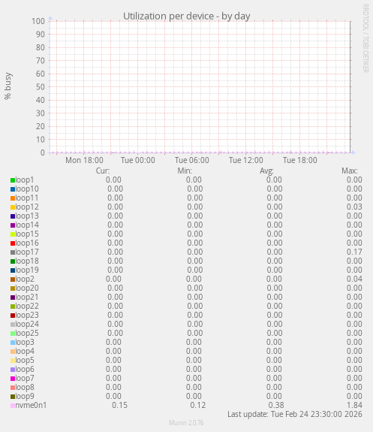
Task: Click the Tue 00:00 time axis label
Action: [138, 160]
